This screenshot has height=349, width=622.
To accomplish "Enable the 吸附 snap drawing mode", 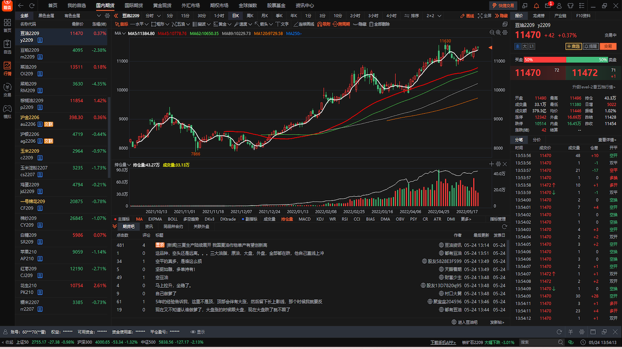I will point(323,24).
